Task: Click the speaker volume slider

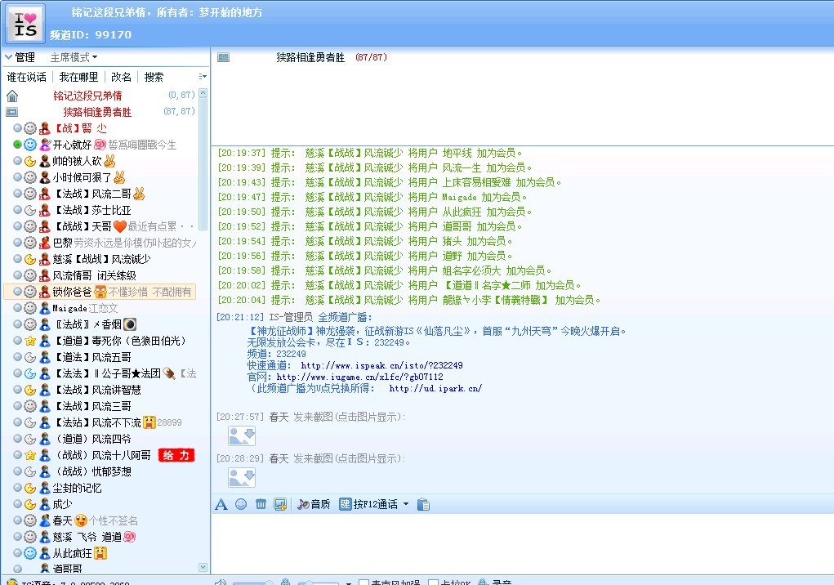Action: [x=252, y=583]
